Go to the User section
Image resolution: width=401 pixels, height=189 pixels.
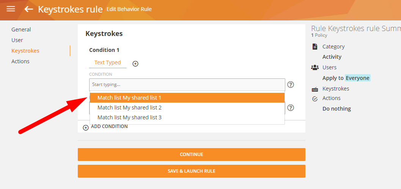click(17, 40)
